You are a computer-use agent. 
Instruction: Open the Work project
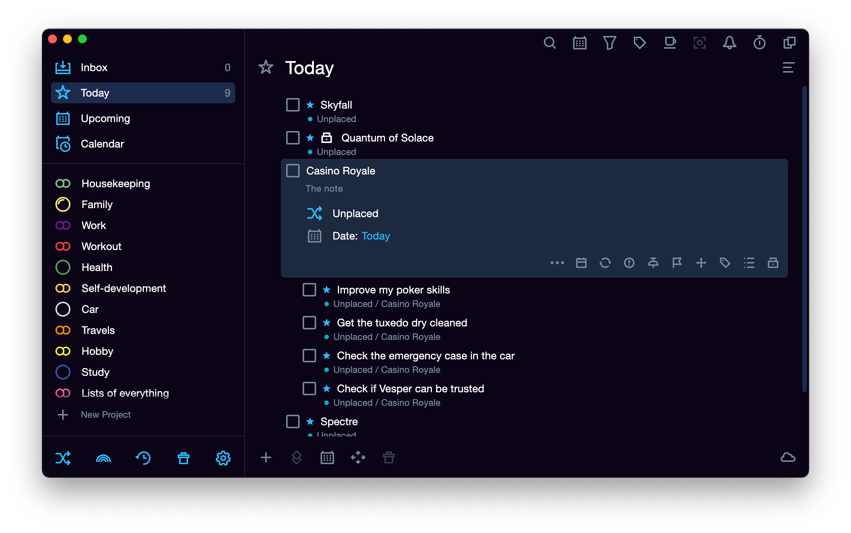143,225
